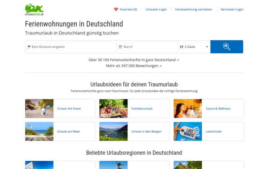The image size is (271, 169).
Task: Click the 'Über 30.100 Ferienunterkünfte' text line
Action: 134,60
